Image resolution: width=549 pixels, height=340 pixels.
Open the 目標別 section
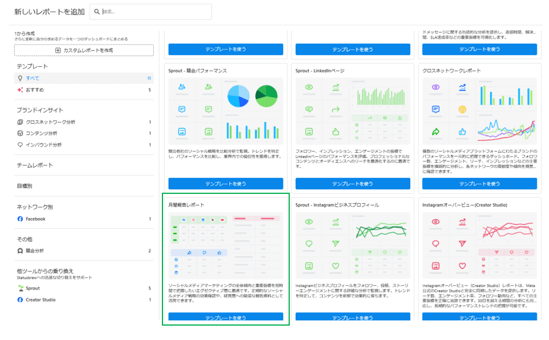tap(24, 186)
